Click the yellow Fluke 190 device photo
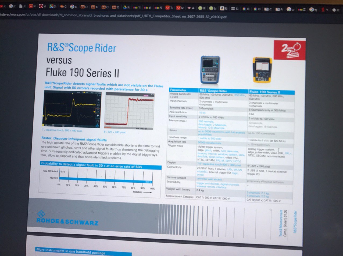Image resolution: width=343 pixels, height=256 pixels. 262,70
